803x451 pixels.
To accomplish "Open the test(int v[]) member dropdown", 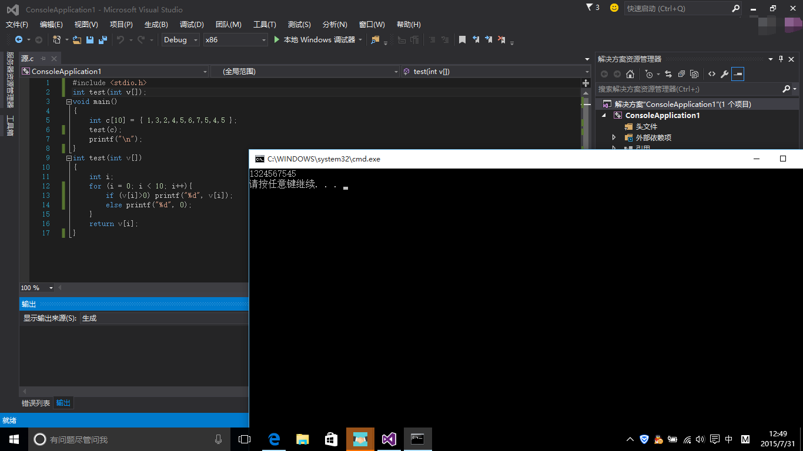I will tap(496, 71).
